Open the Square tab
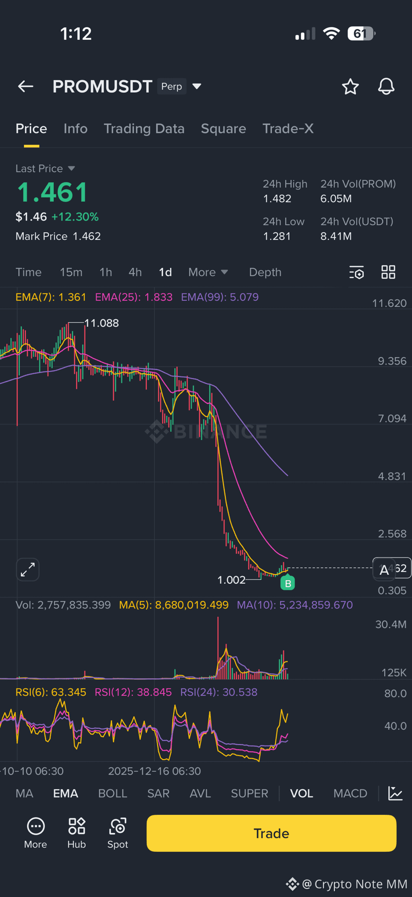 223,128
